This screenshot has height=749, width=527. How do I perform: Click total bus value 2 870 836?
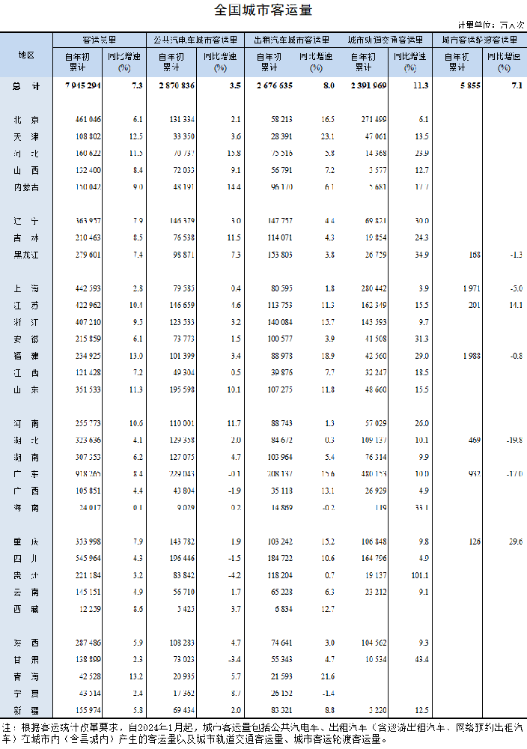tap(177, 85)
